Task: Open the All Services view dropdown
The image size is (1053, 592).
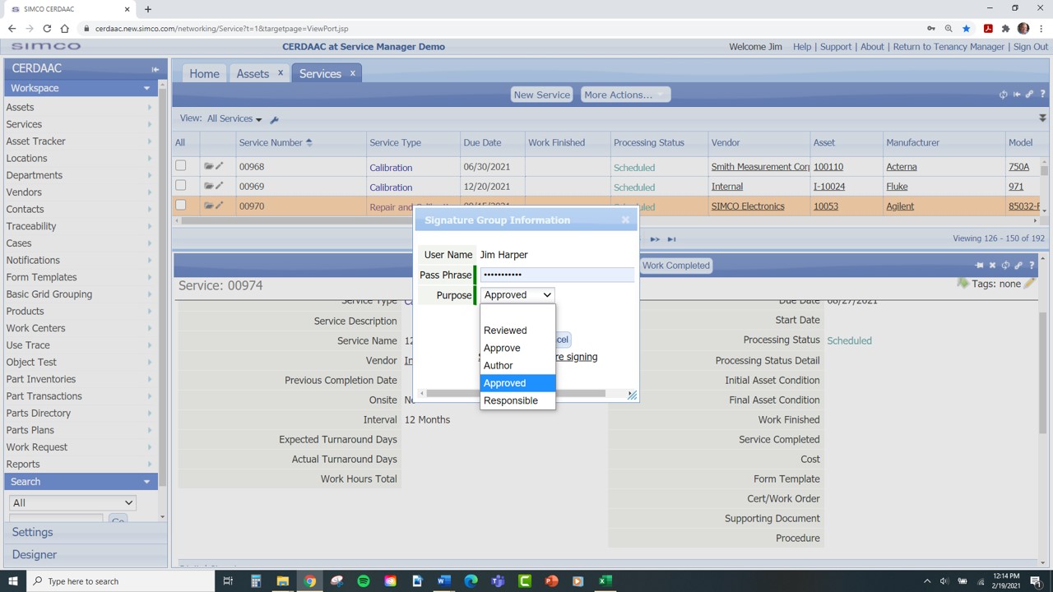Action: [x=234, y=119]
